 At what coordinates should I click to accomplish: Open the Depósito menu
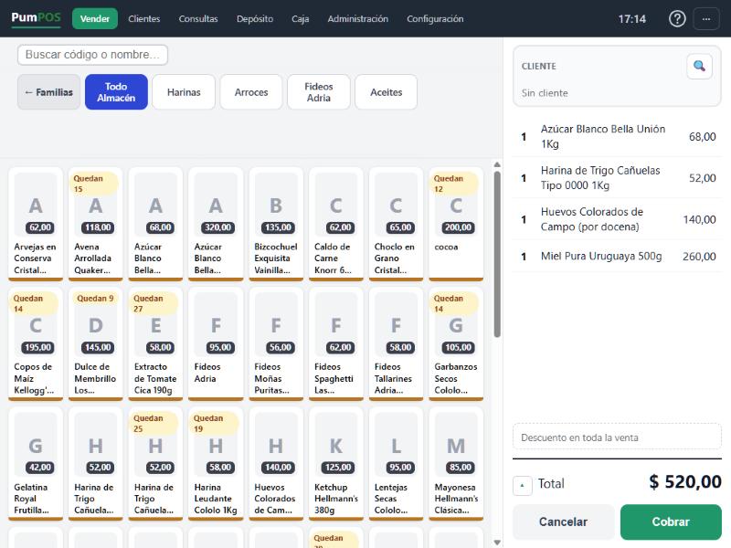point(255,19)
